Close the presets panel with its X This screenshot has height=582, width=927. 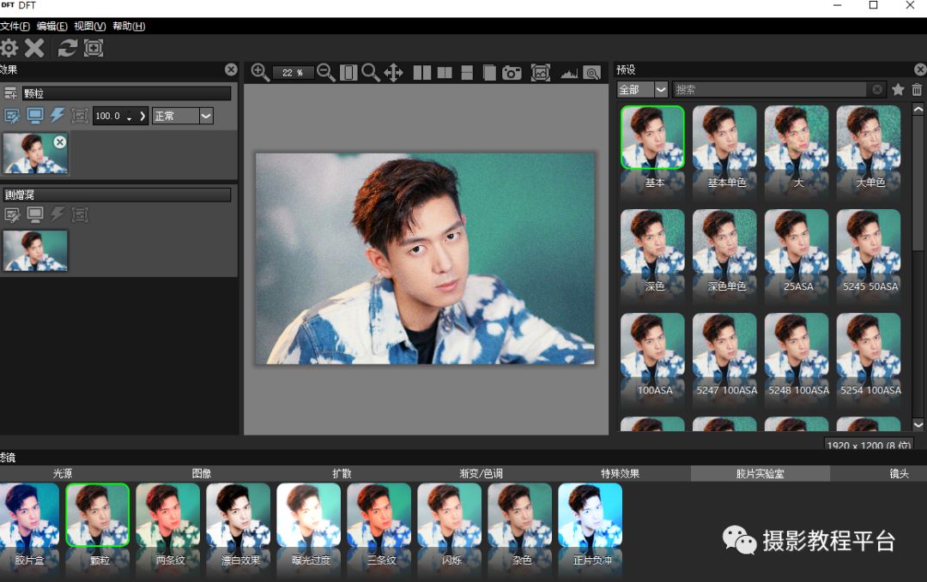point(920,69)
